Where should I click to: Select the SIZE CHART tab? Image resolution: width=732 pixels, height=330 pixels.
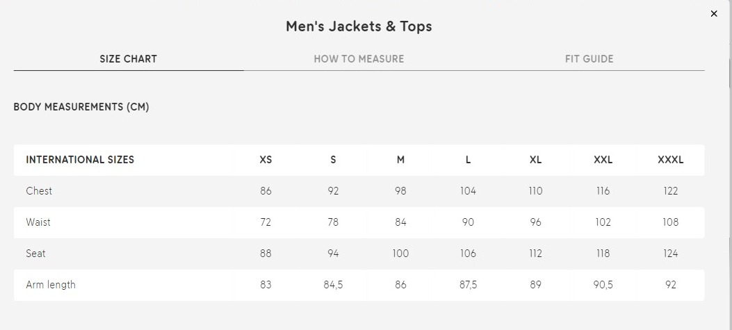point(129,59)
